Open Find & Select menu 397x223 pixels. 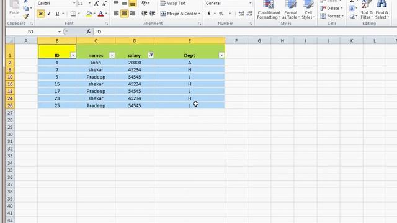[x=382, y=10]
